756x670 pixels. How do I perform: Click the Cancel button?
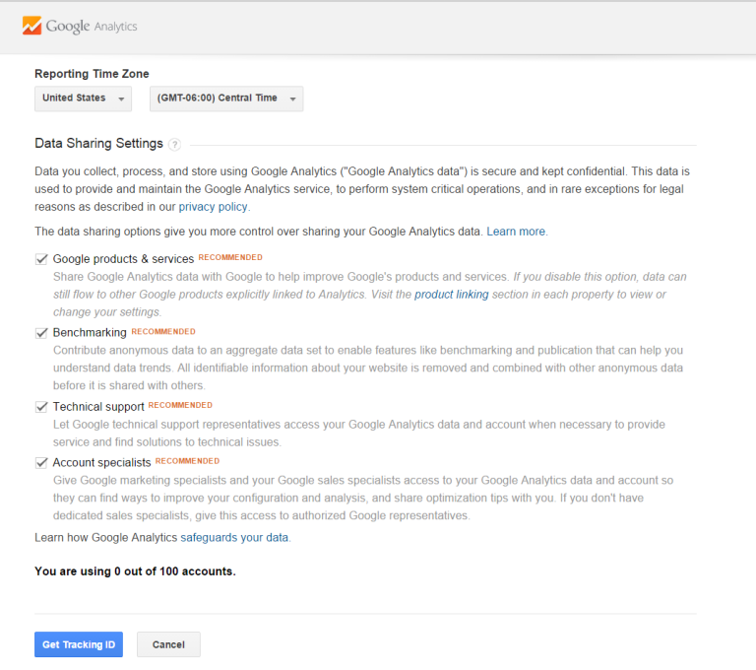tap(168, 644)
